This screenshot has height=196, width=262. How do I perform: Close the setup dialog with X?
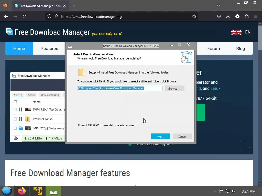(x=189, y=45)
